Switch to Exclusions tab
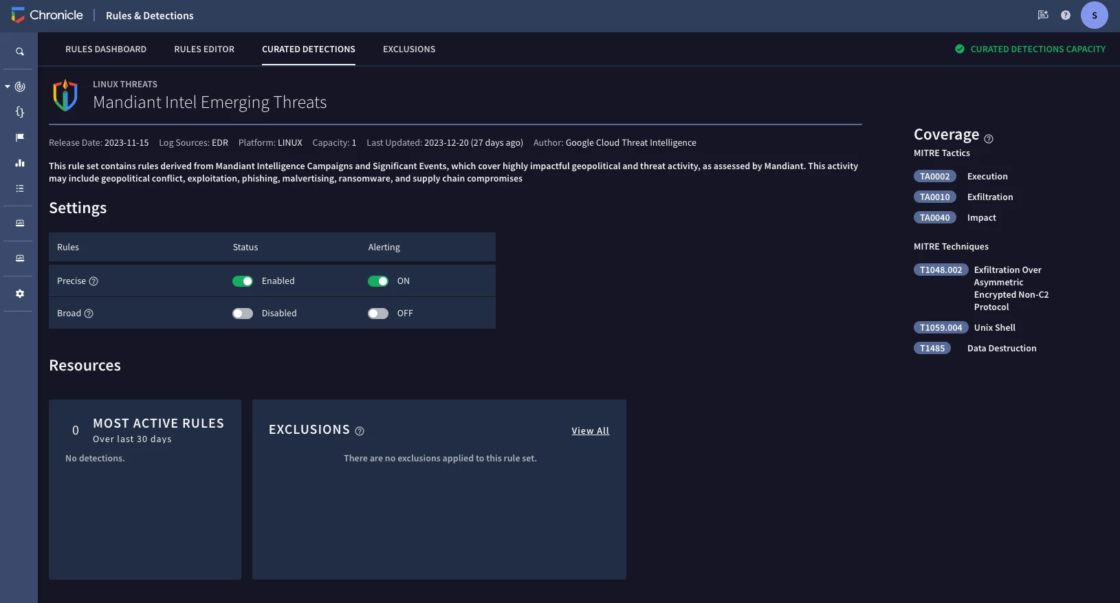Screen dimensions: 1120x603 409,50
